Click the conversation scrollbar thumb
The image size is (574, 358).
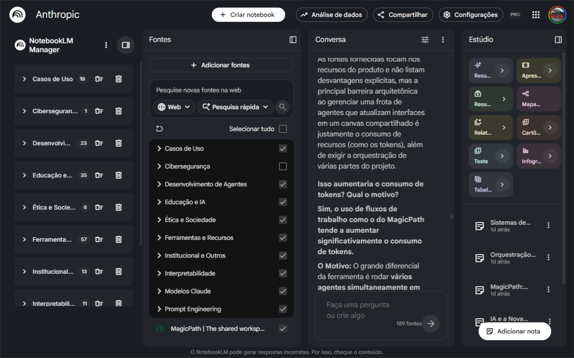[452, 217]
